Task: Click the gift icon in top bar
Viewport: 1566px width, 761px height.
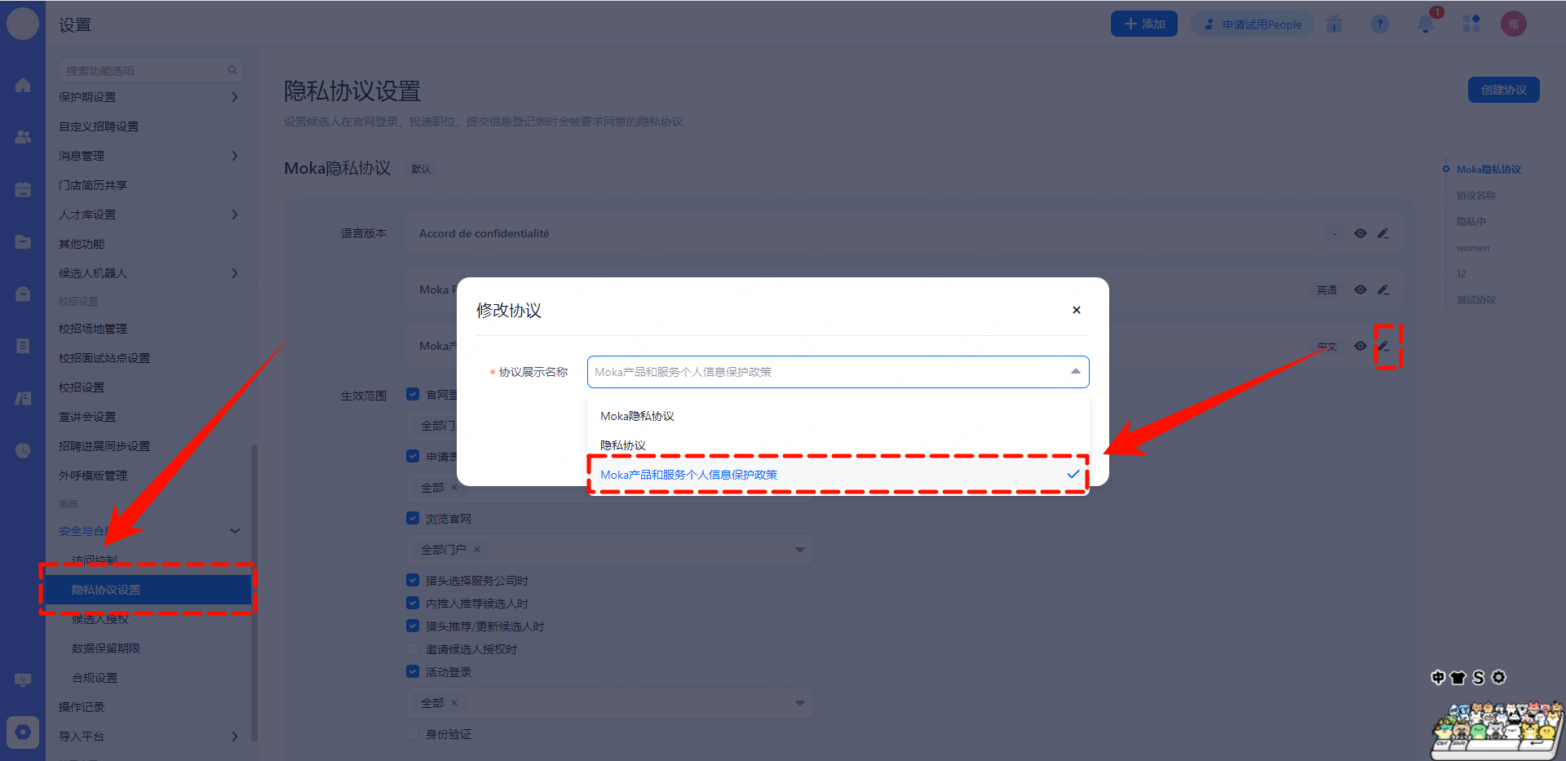Action: point(1334,24)
